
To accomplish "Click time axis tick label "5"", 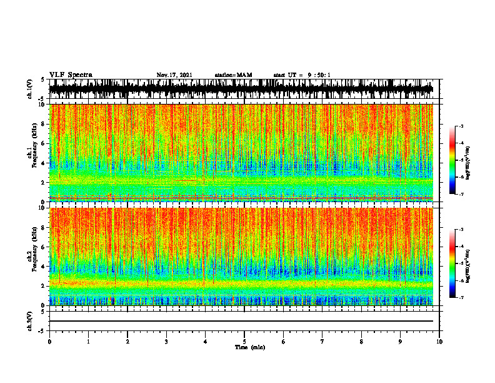I will pyautogui.click(x=244, y=342).
